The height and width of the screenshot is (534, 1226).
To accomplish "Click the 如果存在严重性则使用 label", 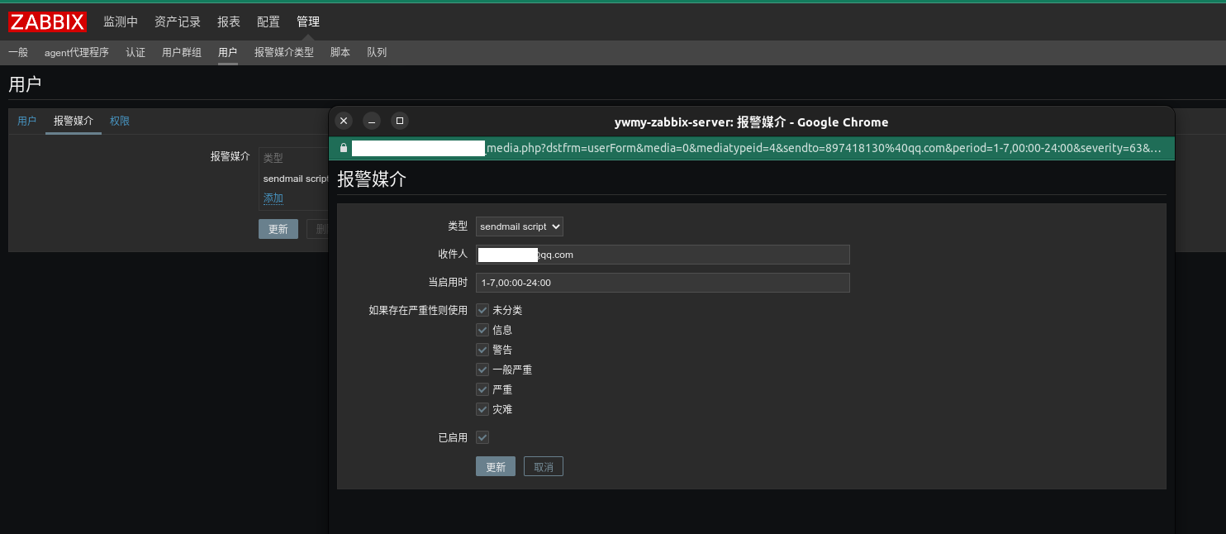I will click(x=418, y=310).
